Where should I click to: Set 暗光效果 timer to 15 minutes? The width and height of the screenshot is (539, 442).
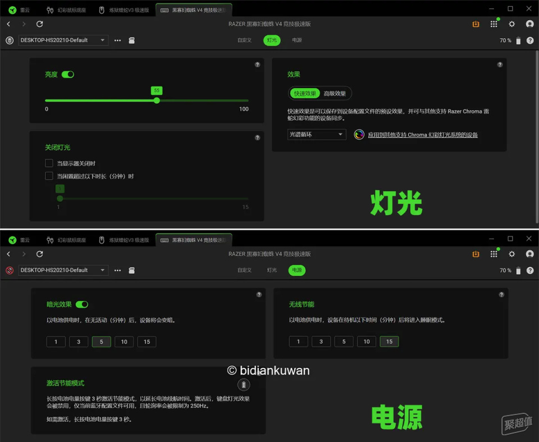click(147, 341)
